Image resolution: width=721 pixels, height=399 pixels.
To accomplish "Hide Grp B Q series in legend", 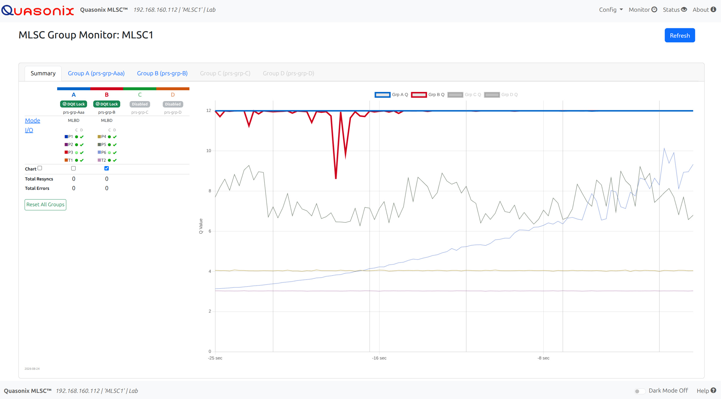I will click(427, 95).
